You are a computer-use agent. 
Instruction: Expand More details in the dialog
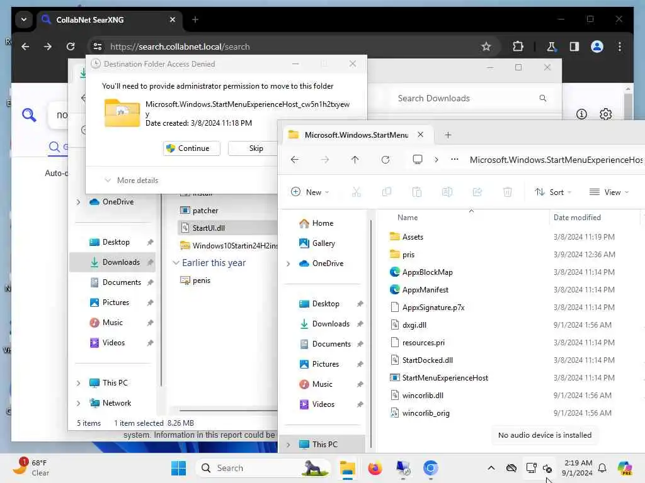tap(132, 180)
